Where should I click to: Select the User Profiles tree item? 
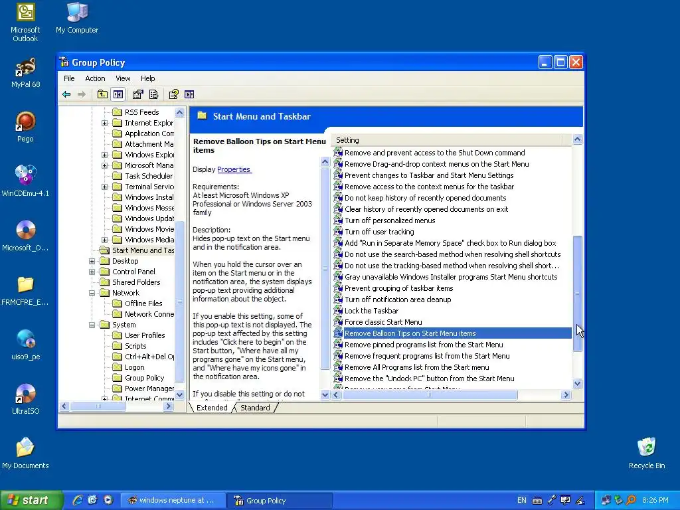(145, 335)
